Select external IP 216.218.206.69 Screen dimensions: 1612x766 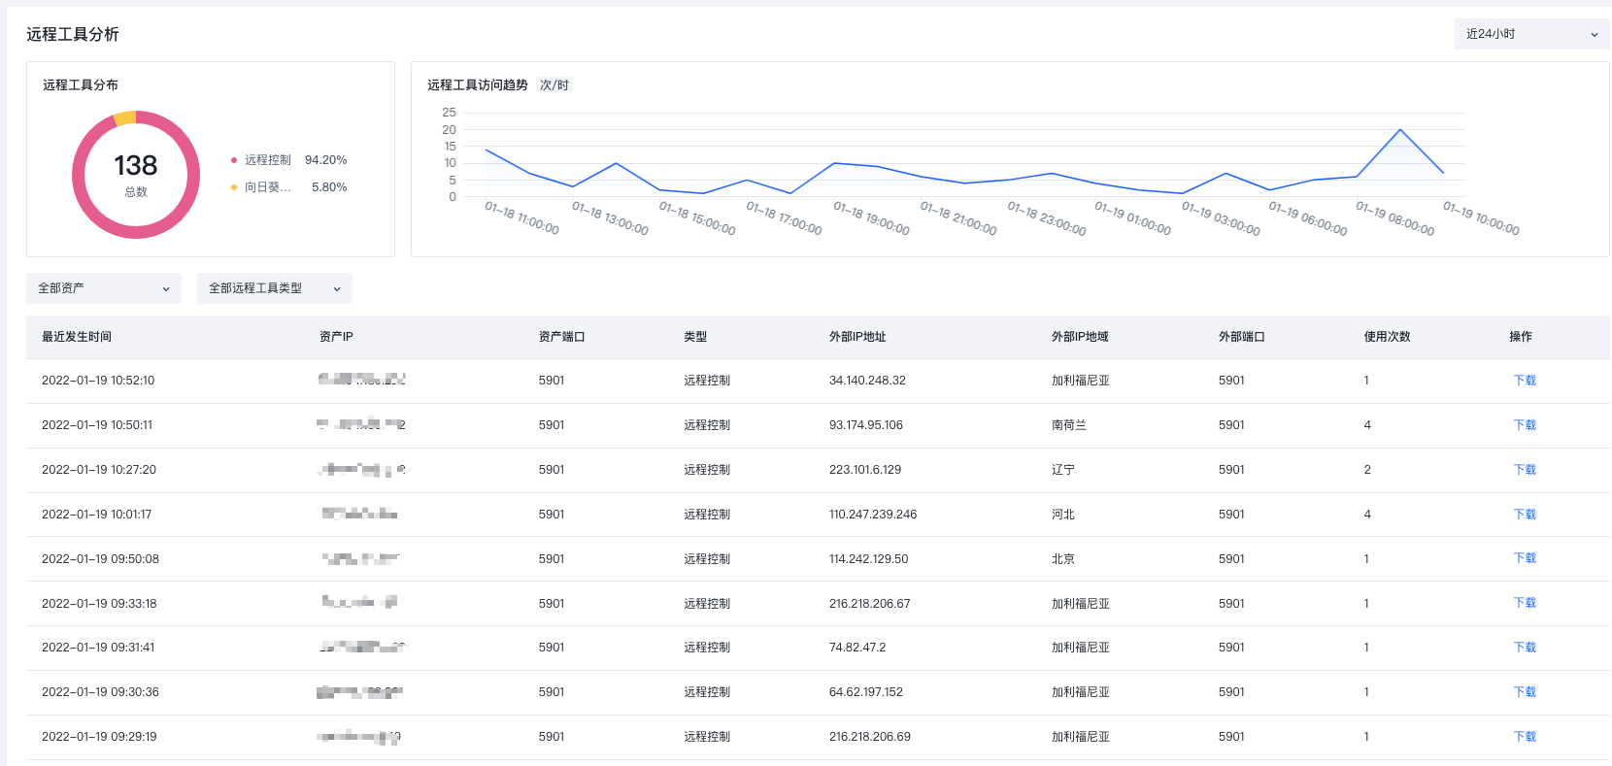[x=870, y=737]
